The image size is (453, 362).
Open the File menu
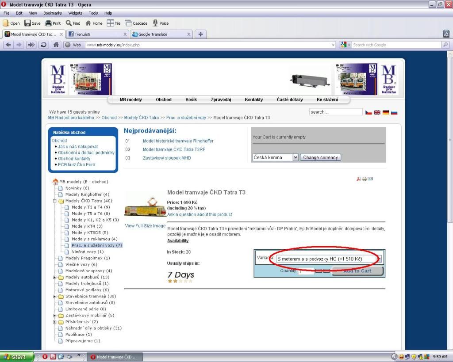coord(6,13)
